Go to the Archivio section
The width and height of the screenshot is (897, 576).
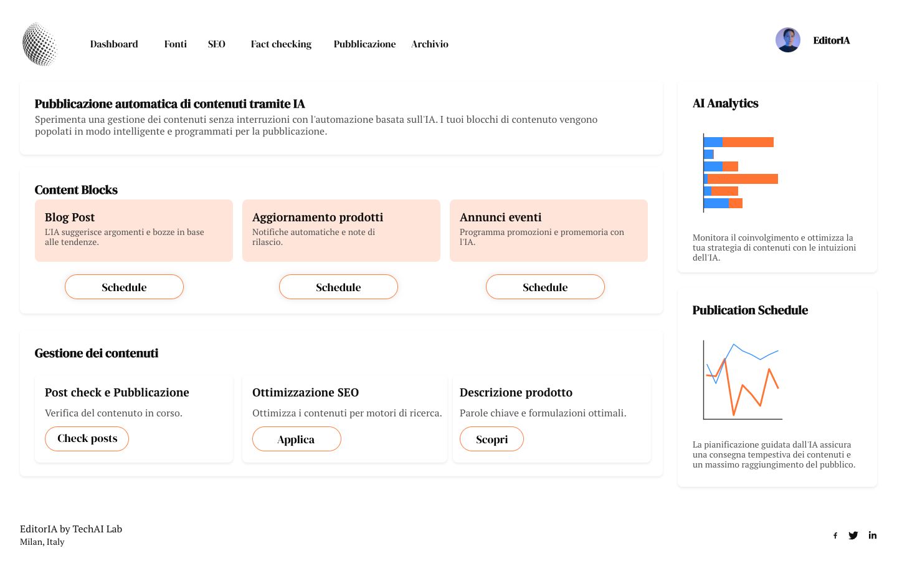tap(430, 44)
